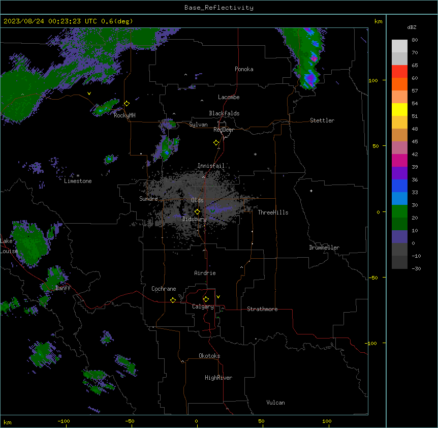Click the Lacombe city label

pyautogui.click(x=229, y=97)
